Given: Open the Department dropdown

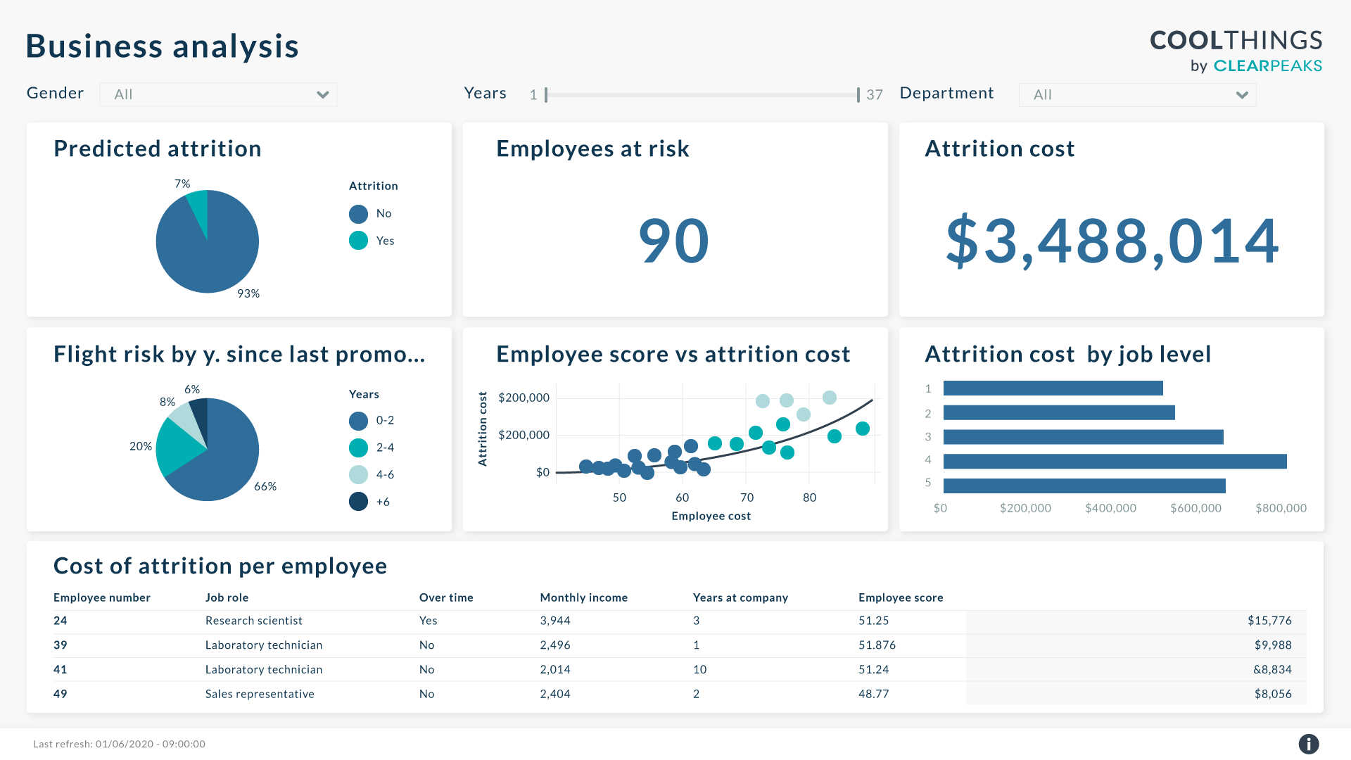Looking at the screenshot, I should pos(1137,94).
